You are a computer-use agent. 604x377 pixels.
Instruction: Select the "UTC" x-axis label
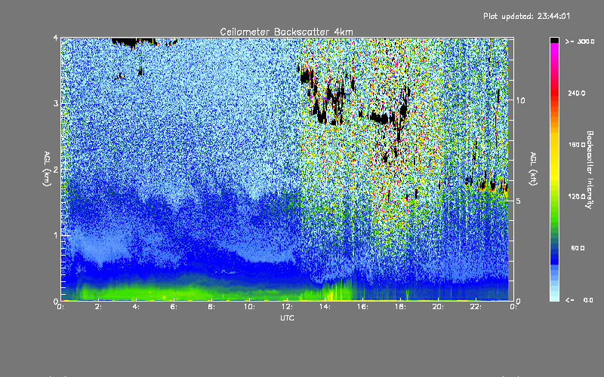287,317
